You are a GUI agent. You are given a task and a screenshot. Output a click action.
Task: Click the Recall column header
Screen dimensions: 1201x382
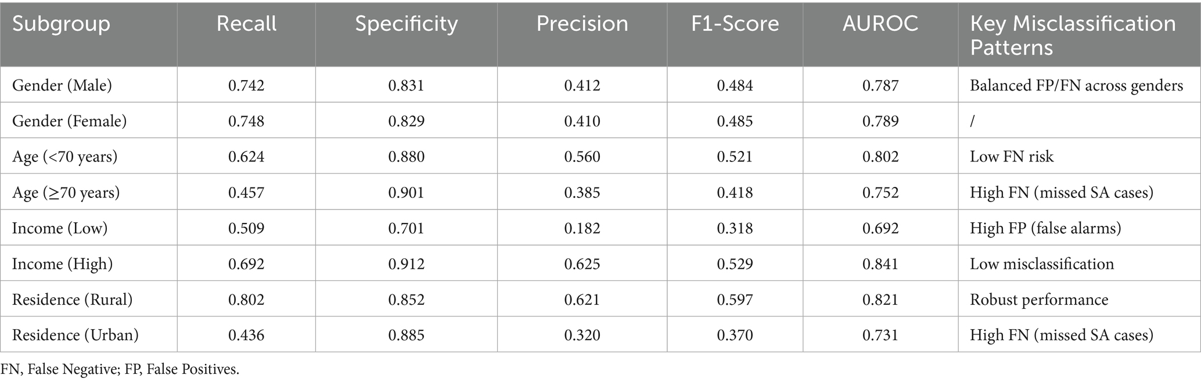click(x=246, y=24)
